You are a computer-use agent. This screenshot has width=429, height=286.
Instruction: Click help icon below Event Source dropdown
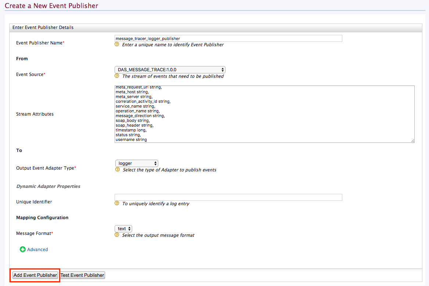(117, 76)
